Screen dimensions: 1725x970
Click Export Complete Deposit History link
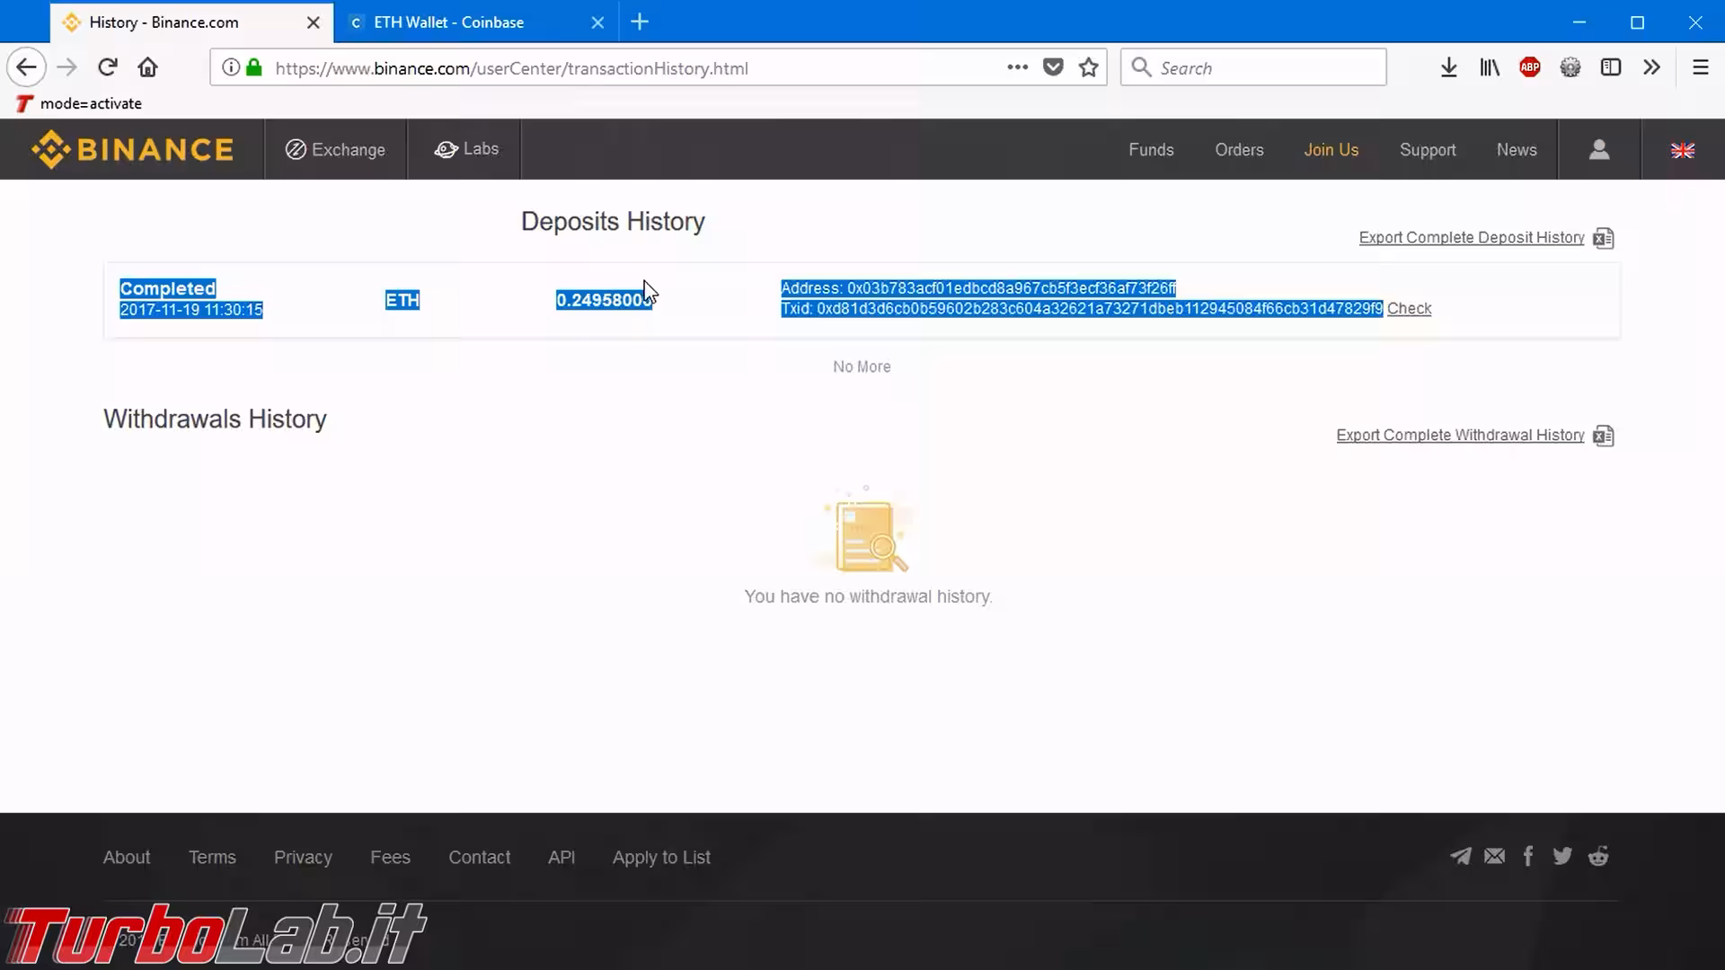[x=1471, y=237]
